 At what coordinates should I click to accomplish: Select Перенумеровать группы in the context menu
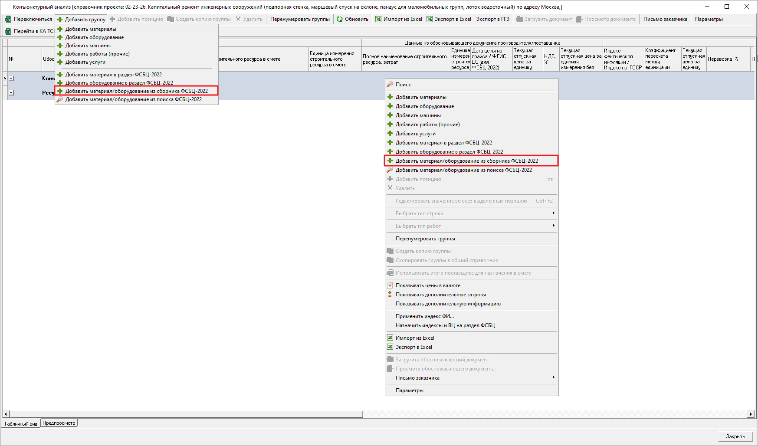coord(425,239)
